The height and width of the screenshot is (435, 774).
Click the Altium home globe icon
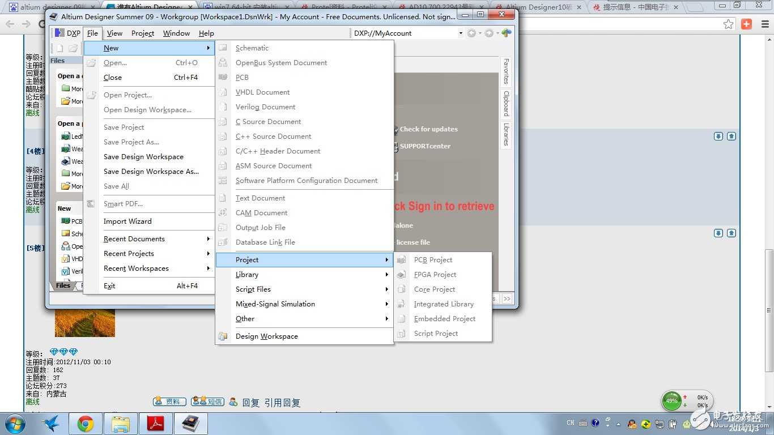tap(506, 33)
